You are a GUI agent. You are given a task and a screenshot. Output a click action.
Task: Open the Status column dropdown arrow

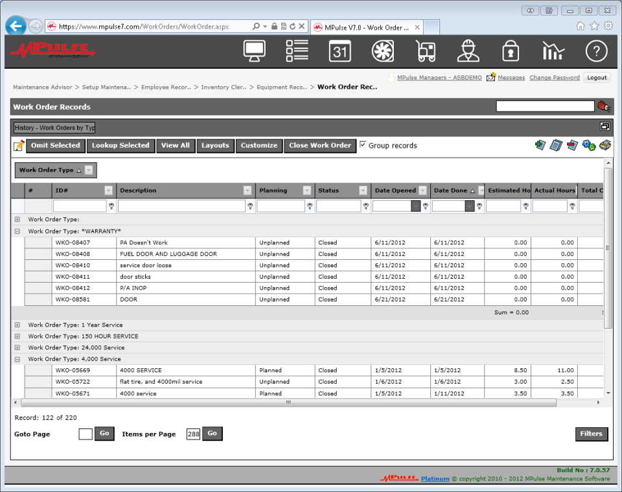(363, 191)
